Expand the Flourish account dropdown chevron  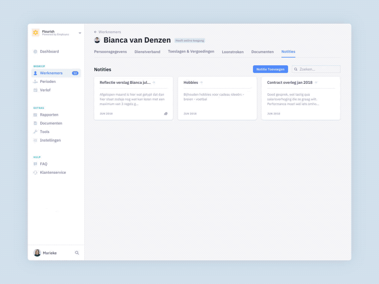click(79, 33)
